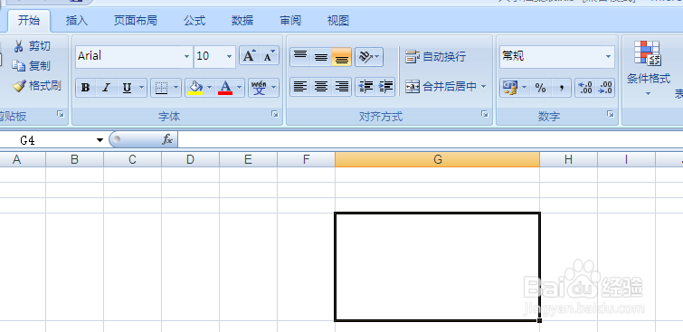Toggle italic formatting
Viewport: 683px width, 332px height.
point(106,88)
